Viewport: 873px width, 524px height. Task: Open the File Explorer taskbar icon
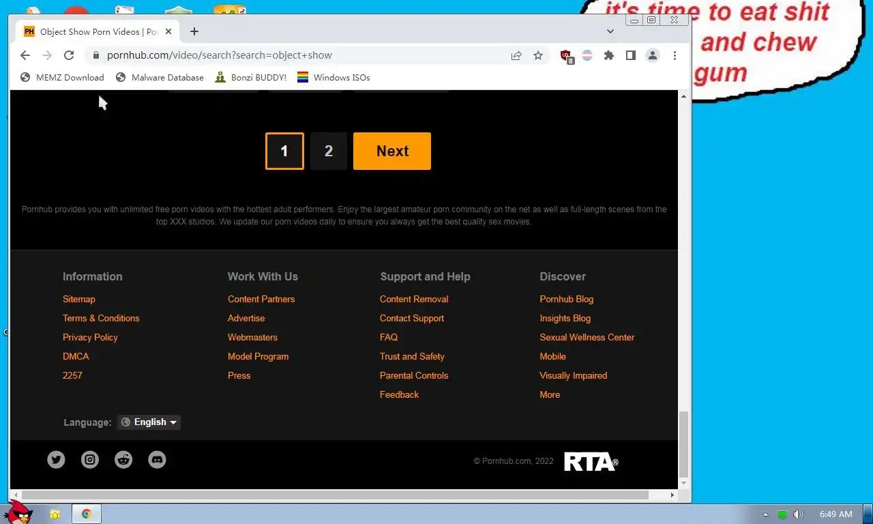55,514
